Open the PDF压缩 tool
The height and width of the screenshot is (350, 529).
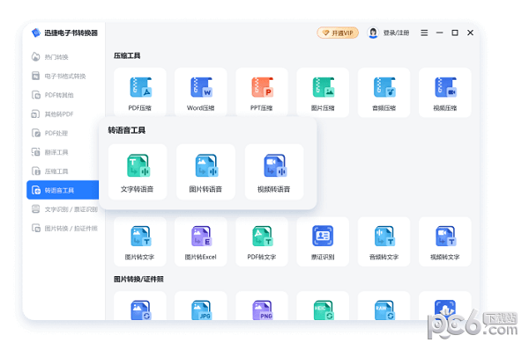140,91
